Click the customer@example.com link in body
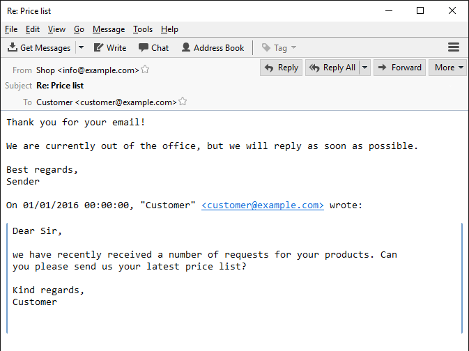 point(262,205)
